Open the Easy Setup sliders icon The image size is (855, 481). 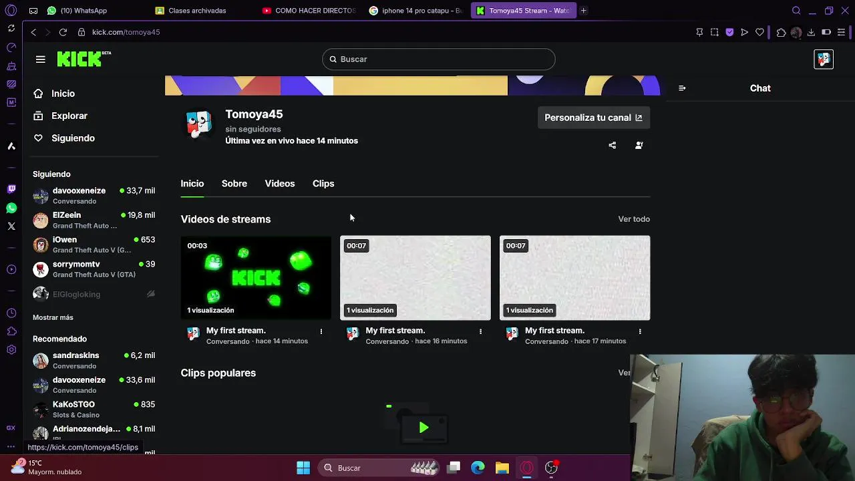pyautogui.click(x=842, y=32)
